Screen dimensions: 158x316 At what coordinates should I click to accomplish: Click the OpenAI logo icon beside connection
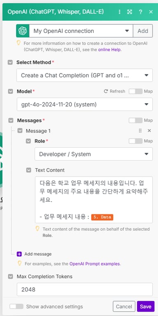click(x=23, y=31)
